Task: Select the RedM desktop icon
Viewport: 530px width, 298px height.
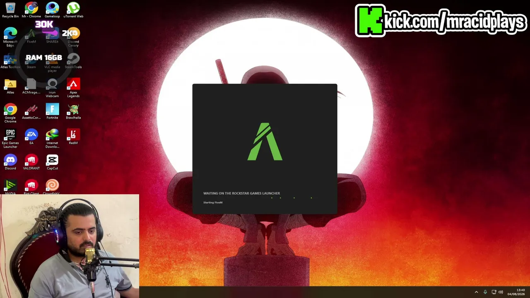Action: [73, 137]
